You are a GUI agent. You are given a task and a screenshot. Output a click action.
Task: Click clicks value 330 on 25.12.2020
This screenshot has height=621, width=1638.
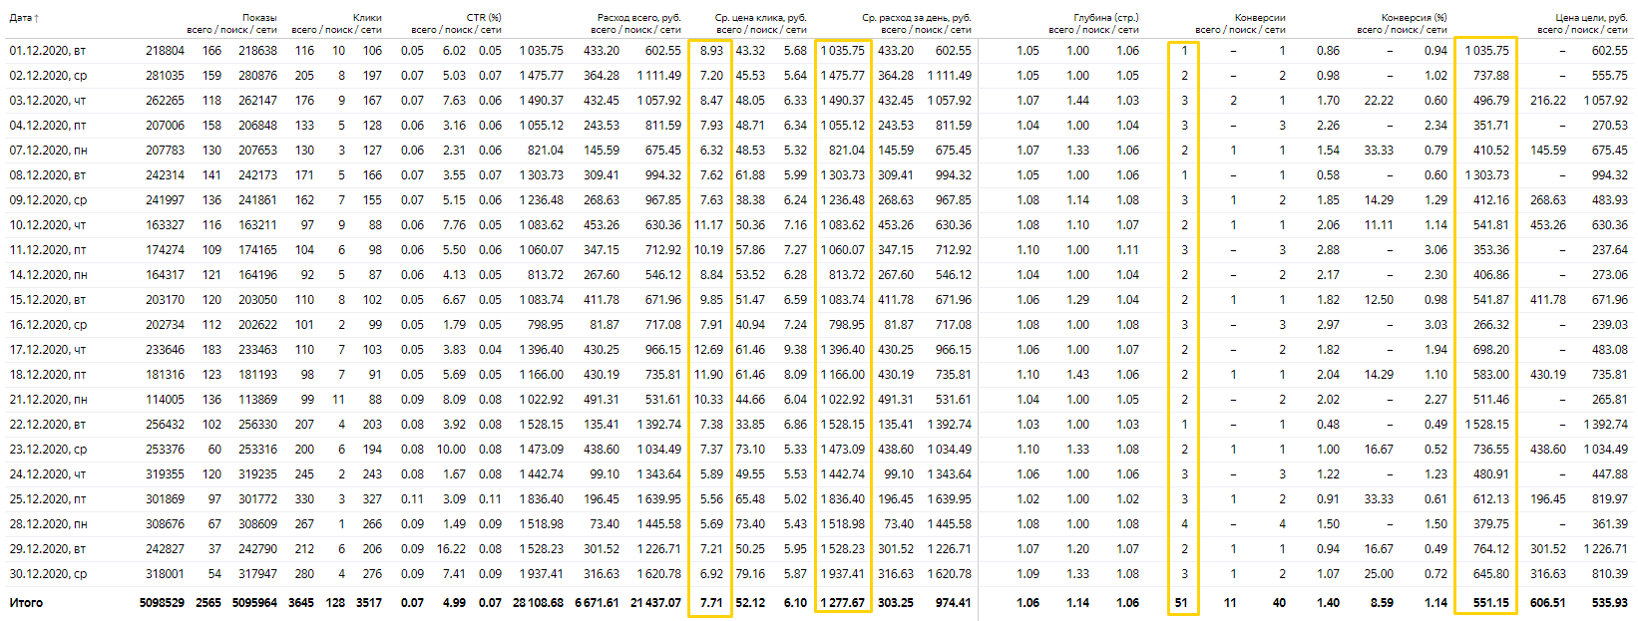pyautogui.click(x=304, y=498)
